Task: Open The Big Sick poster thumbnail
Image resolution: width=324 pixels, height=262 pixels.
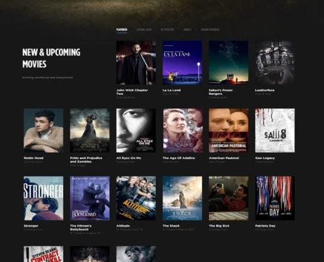Action: click(228, 198)
